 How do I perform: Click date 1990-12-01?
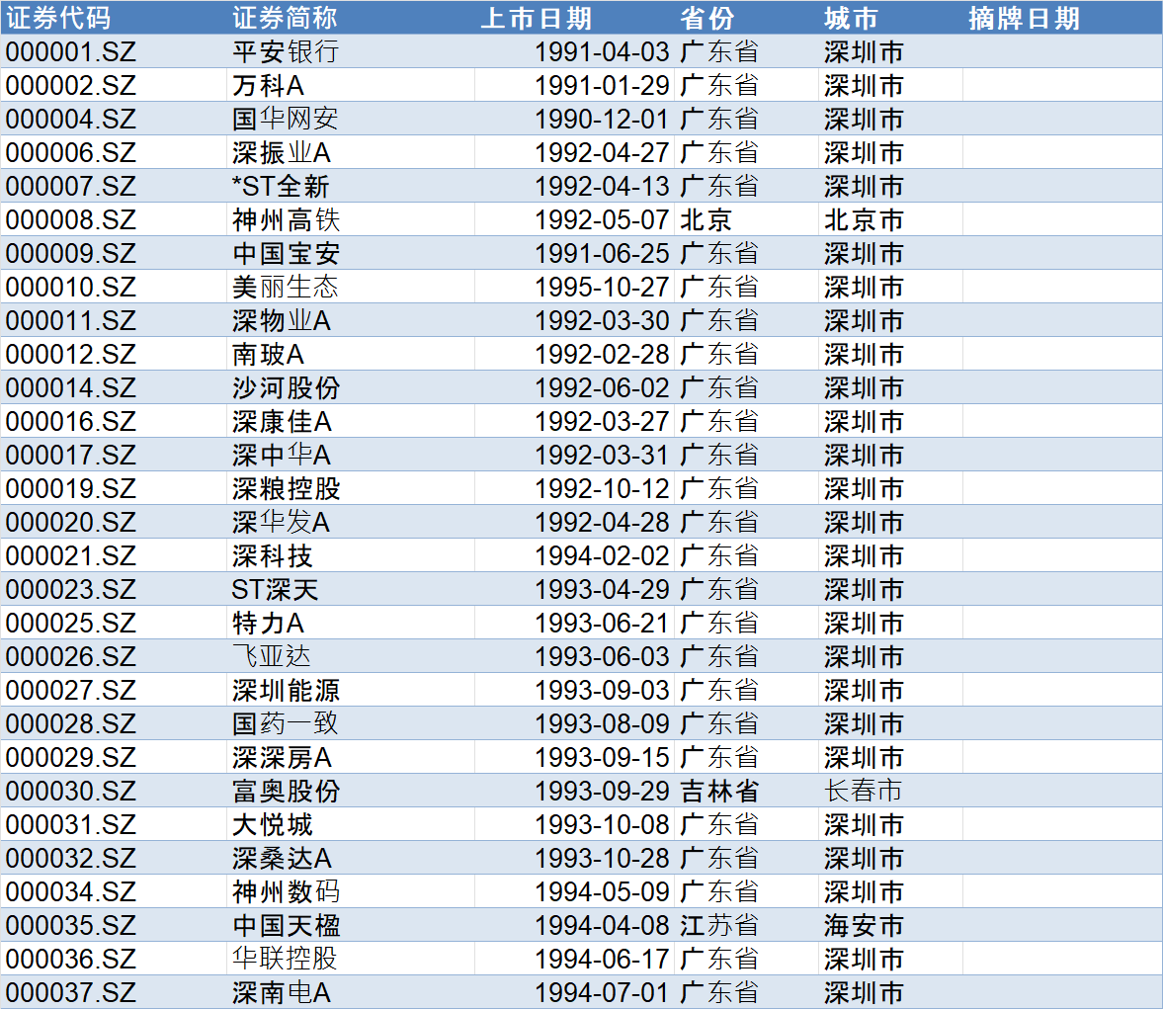pyautogui.click(x=575, y=119)
